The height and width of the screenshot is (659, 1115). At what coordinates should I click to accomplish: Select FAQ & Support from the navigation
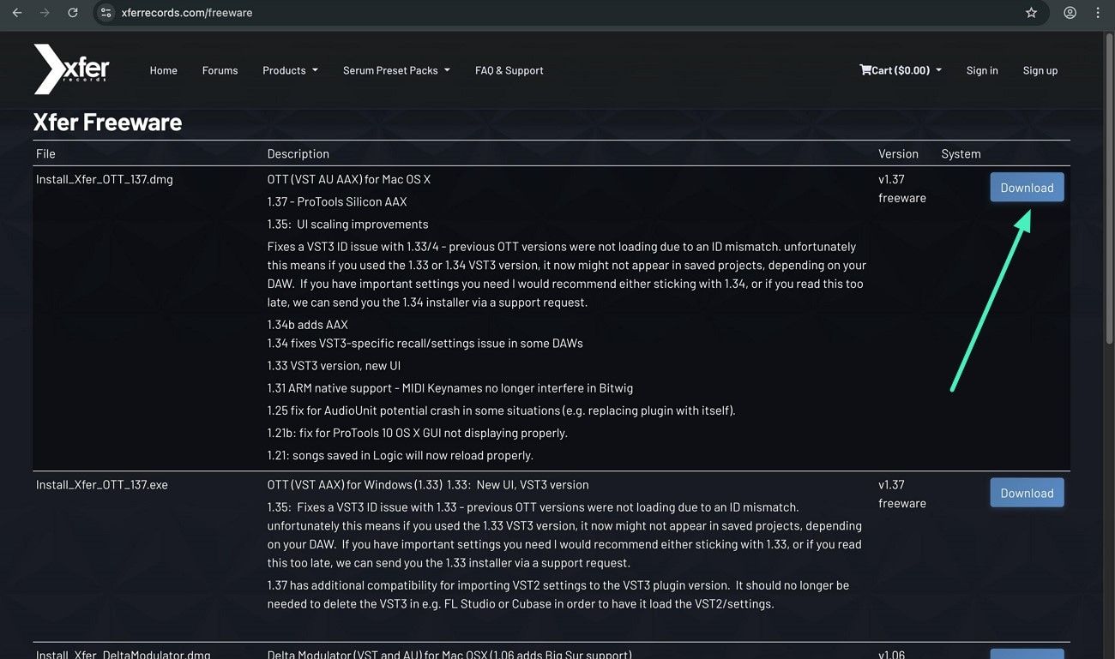coord(509,70)
